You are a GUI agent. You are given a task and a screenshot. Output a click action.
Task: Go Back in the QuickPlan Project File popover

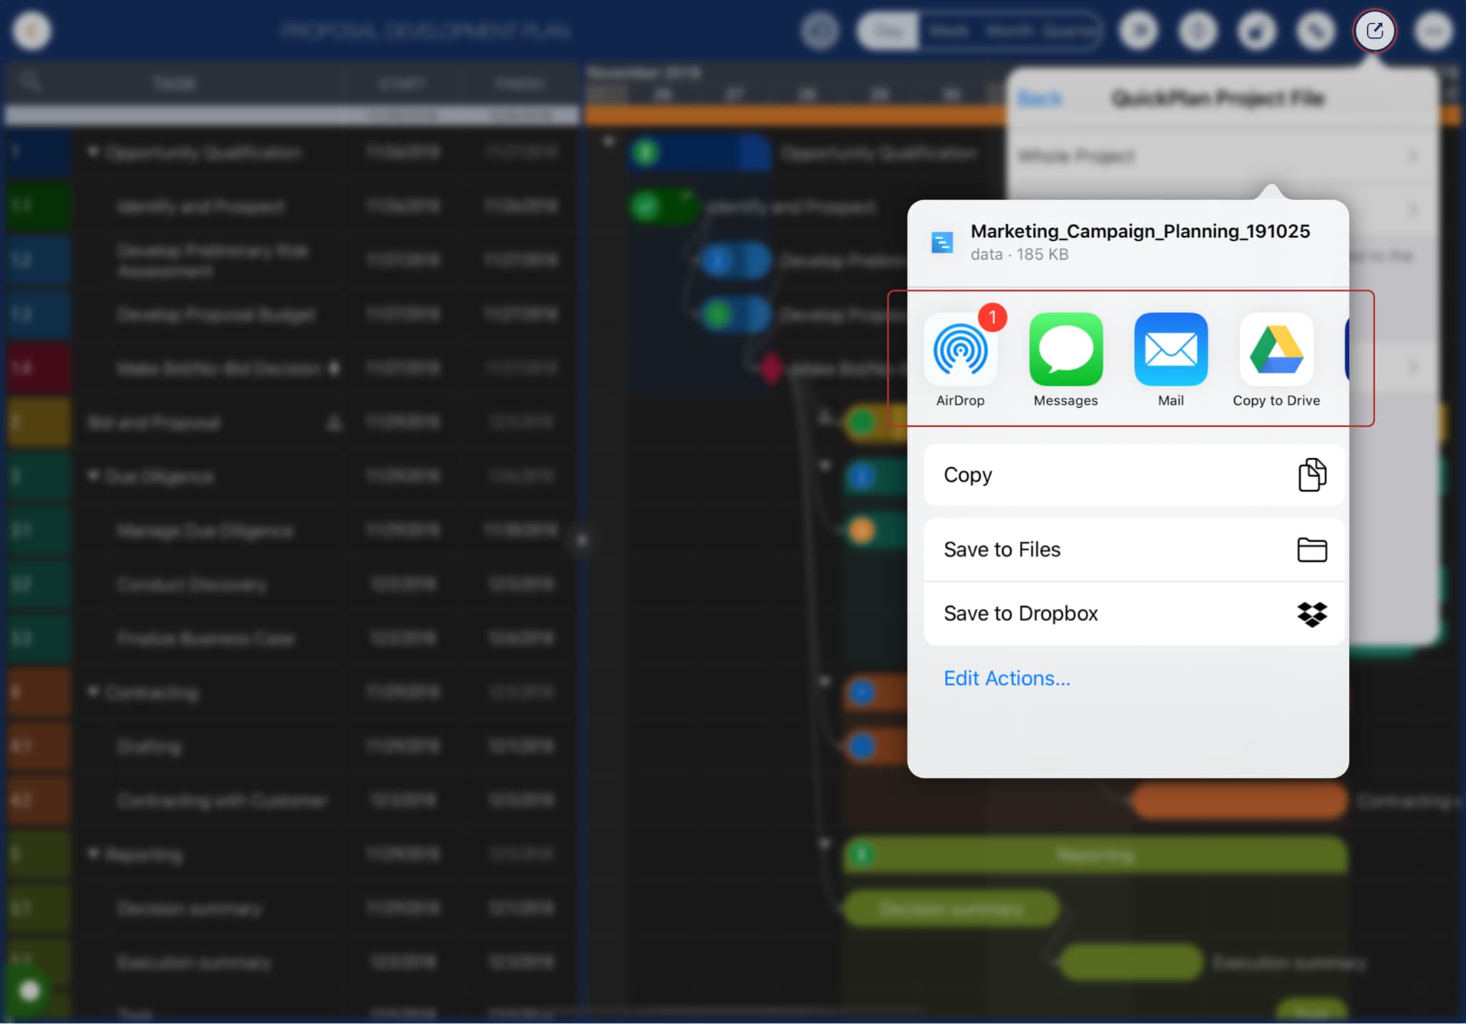[x=1039, y=98]
